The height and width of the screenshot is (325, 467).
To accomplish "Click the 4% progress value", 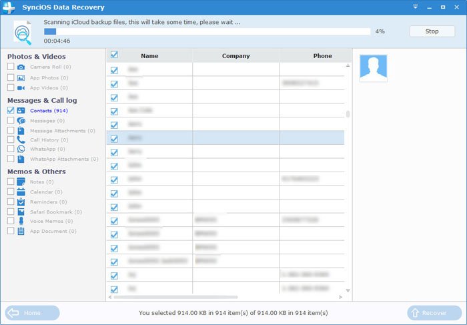I will [x=380, y=31].
